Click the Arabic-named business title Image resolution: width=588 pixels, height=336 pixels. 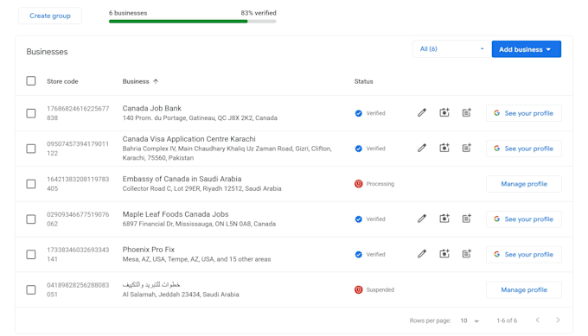pyautogui.click(x=151, y=285)
